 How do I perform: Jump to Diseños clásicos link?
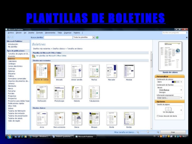[59, 49]
